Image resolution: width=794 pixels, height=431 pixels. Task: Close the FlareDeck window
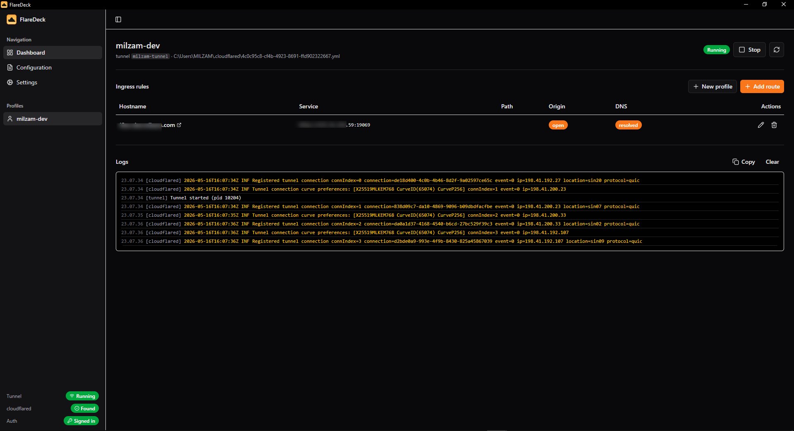point(784,5)
